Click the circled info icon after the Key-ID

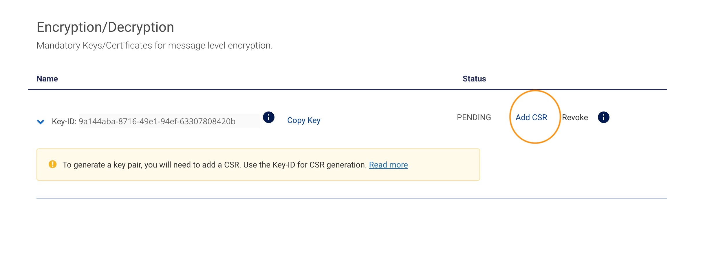pos(268,117)
